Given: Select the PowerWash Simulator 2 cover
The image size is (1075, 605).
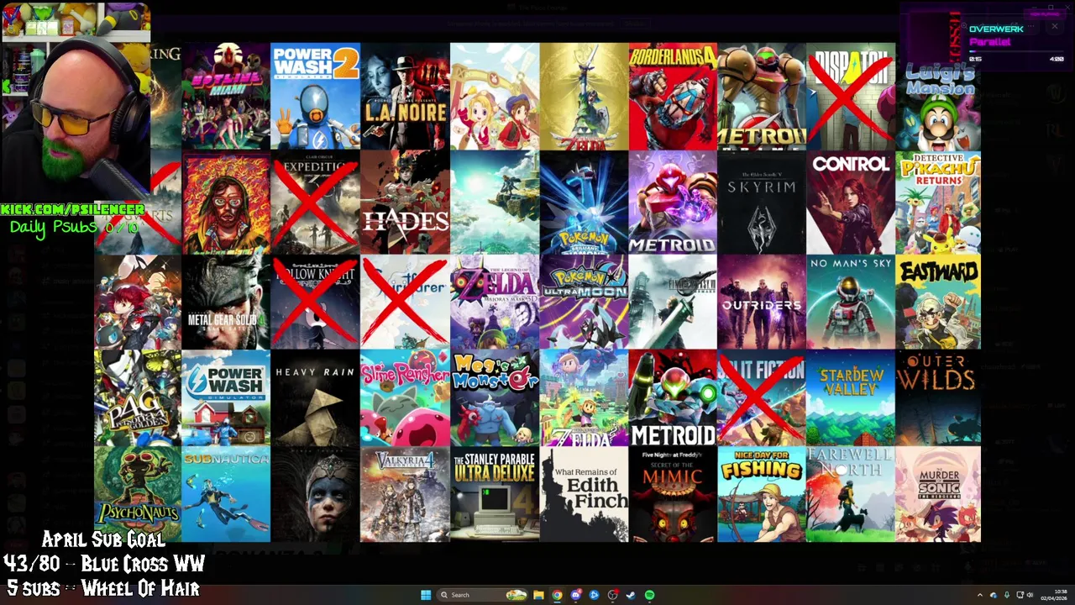Looking at the screenshot, I should tap(315, 97).
